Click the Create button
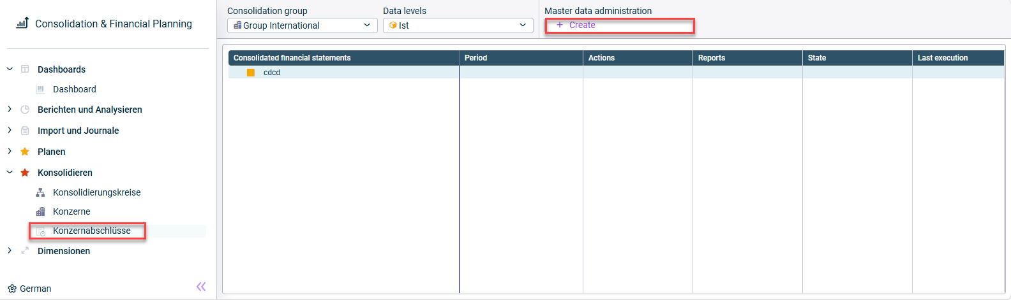Image resolution: width=1011 pixels, height=300 pixels. click(x=576, y=25)
